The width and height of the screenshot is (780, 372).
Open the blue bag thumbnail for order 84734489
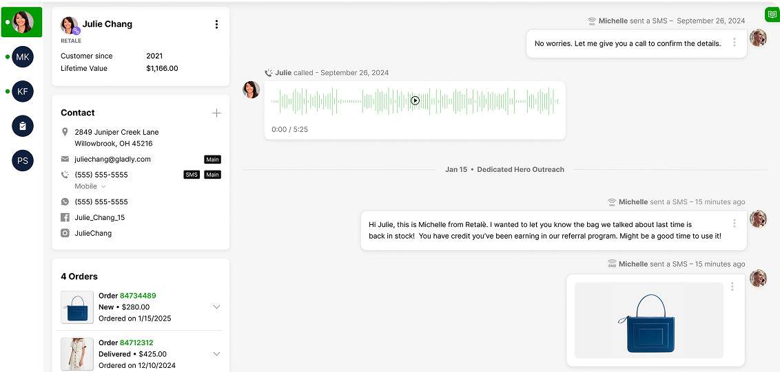pyautogui.click(x=77, y=307)
